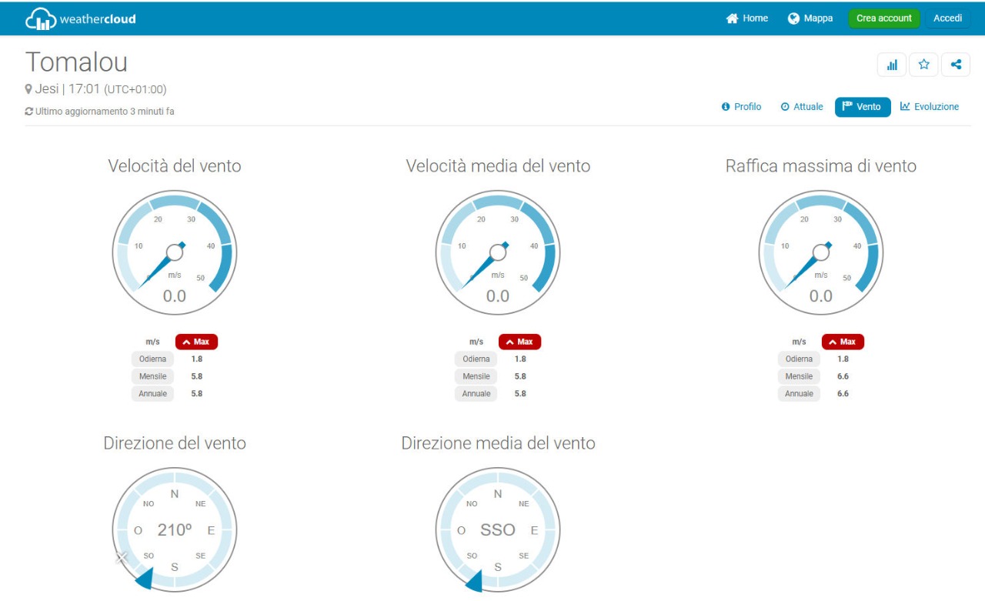Viewport: 985px width, 601px height.
Task: Open Mappa from the top navigation
Action: [810, 18]
